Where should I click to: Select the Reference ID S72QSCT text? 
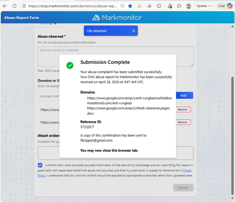tap(87, 127)
